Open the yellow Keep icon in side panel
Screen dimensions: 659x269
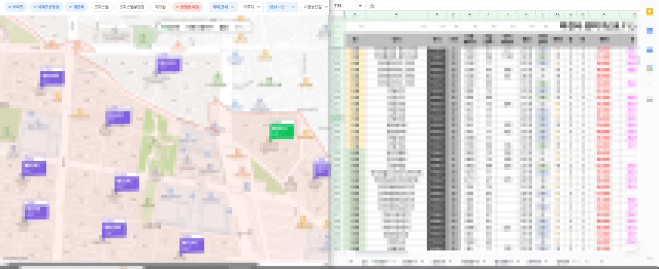coord(649,12)
